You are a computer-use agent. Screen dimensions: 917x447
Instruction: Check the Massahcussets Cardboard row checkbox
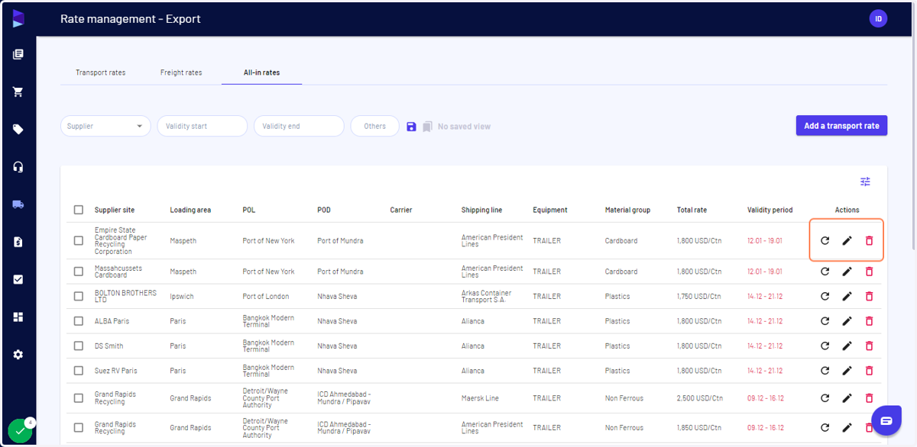point(79,272)
